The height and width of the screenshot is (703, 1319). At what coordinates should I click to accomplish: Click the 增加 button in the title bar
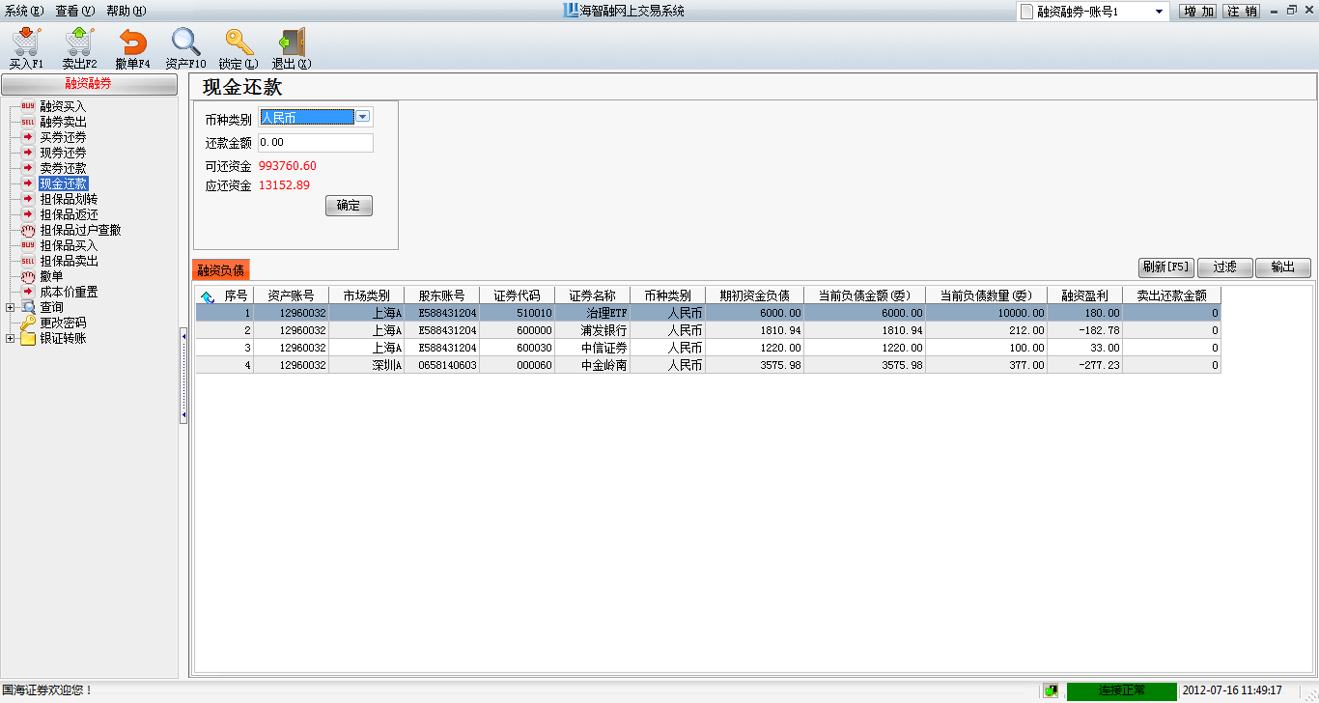[1199, 12]
